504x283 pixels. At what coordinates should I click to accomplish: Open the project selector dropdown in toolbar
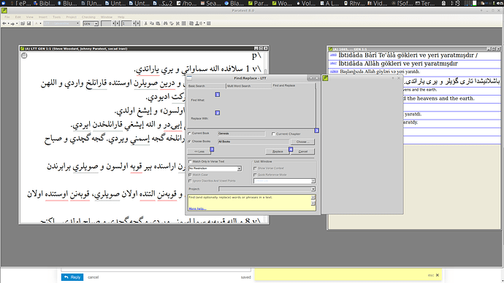coord(61,23)
